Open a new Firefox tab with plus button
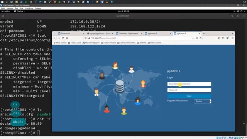The height and width of the screenshot is (139, 247). coord(204,34)
